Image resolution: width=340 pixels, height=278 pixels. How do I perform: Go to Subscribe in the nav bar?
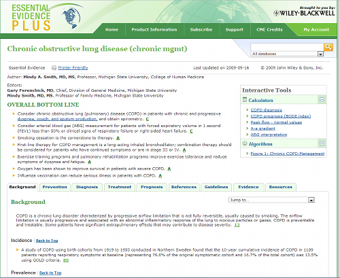(x=201, y=30)
